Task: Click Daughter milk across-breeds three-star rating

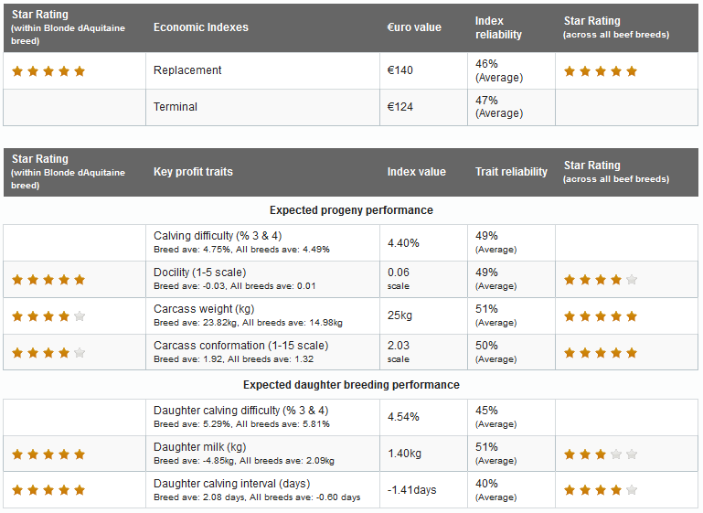Action: tap(601, 454)
